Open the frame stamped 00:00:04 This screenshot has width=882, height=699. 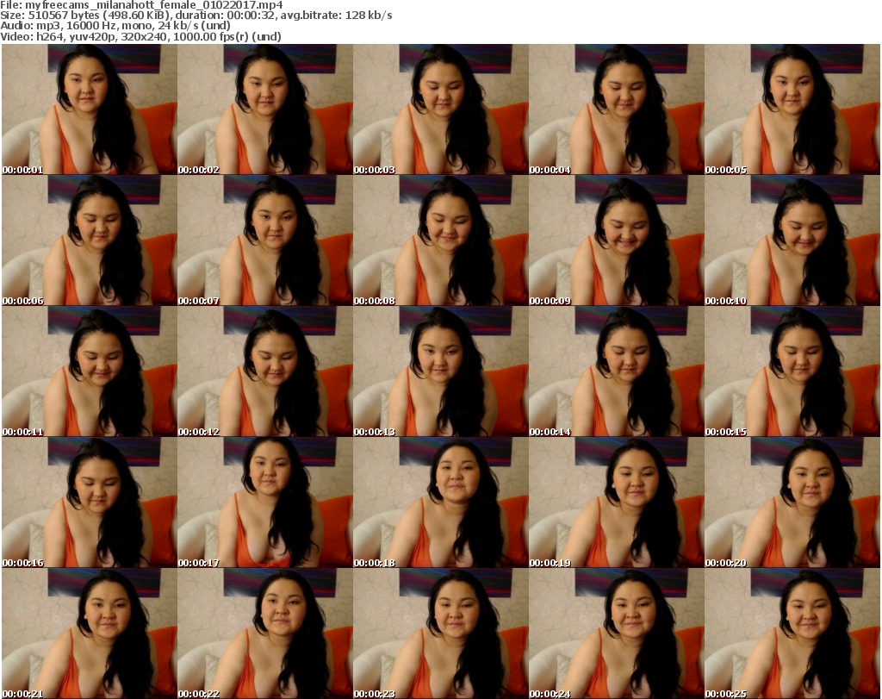pyautogui.click(x=617, y=109)
